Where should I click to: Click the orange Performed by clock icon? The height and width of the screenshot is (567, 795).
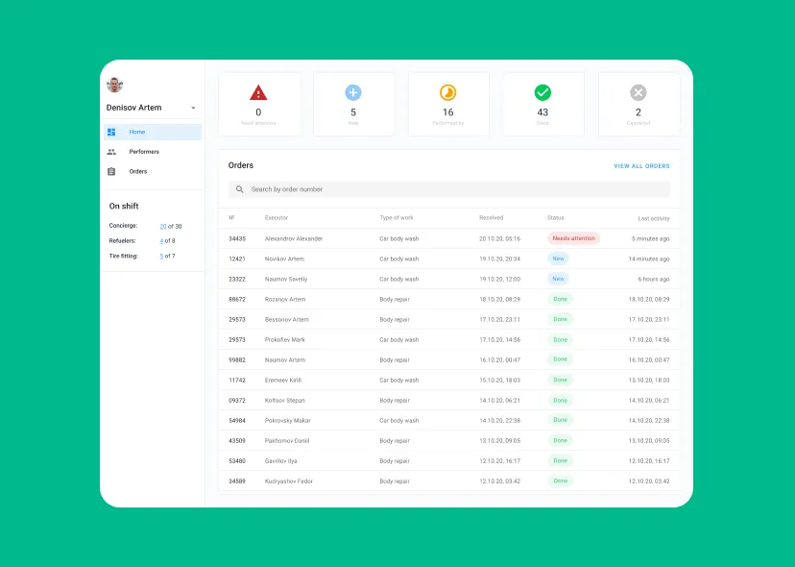(x=447, y=92)
